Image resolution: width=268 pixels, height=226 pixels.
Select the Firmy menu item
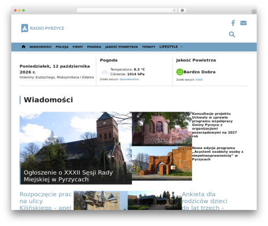[78, 47]
